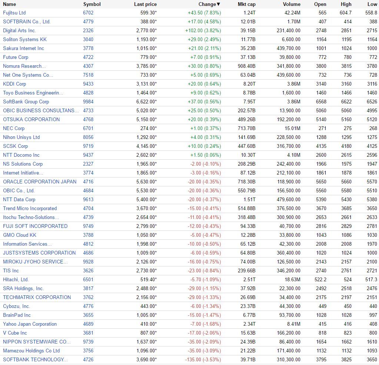Open SCSK Corp stock page

click(x=16, y=146)
